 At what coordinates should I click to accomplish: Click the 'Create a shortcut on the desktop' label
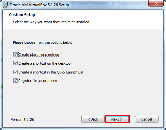point(44,63)
